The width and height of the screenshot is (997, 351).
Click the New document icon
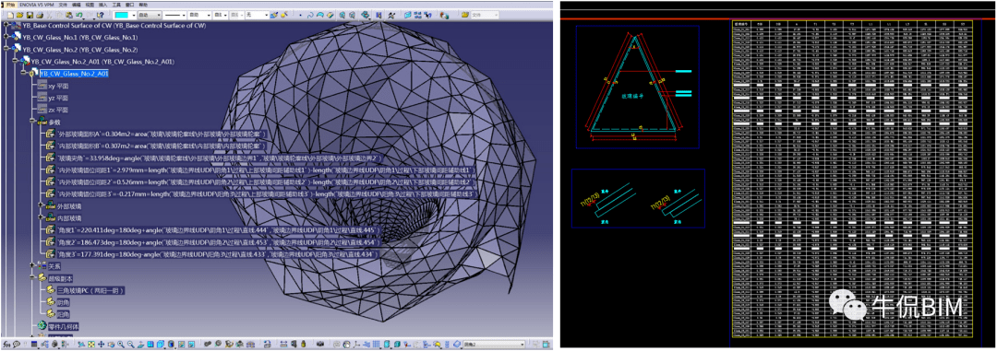coord(11,15)
